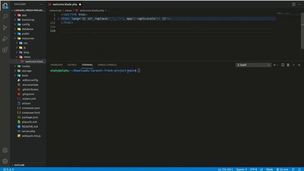
Task: Open new terminal launch profile dropdown arrow
Action: click(x=278, y=65)
